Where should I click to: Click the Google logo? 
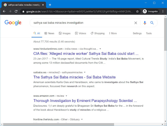click(13, 23)
